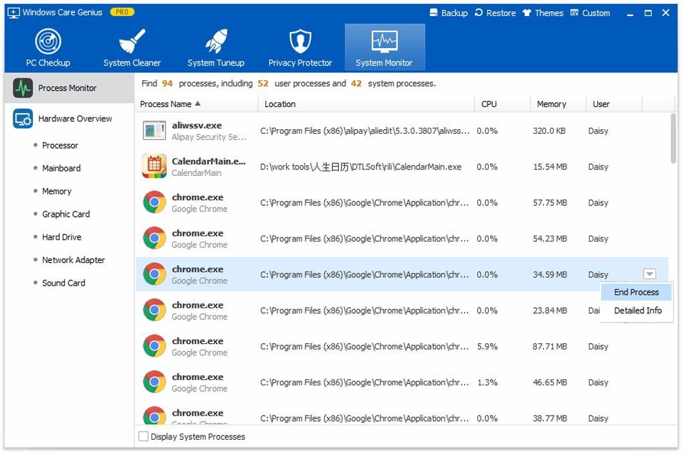Click the Backup button in title bar

pyautogui.click(x=448, y=13)
